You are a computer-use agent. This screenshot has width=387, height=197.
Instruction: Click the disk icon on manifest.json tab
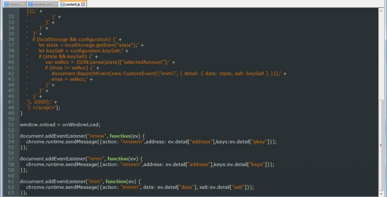pos(31,4)
